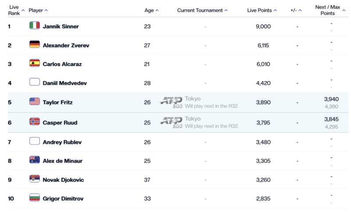Click Spanish flag beside Carlos Alcaraz
Image resolution: width=351 pixels, height=216 pixels.
35,63
